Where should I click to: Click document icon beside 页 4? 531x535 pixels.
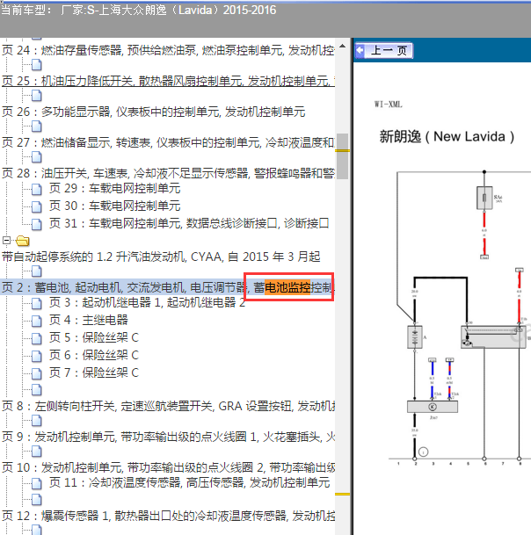point(37,321)
